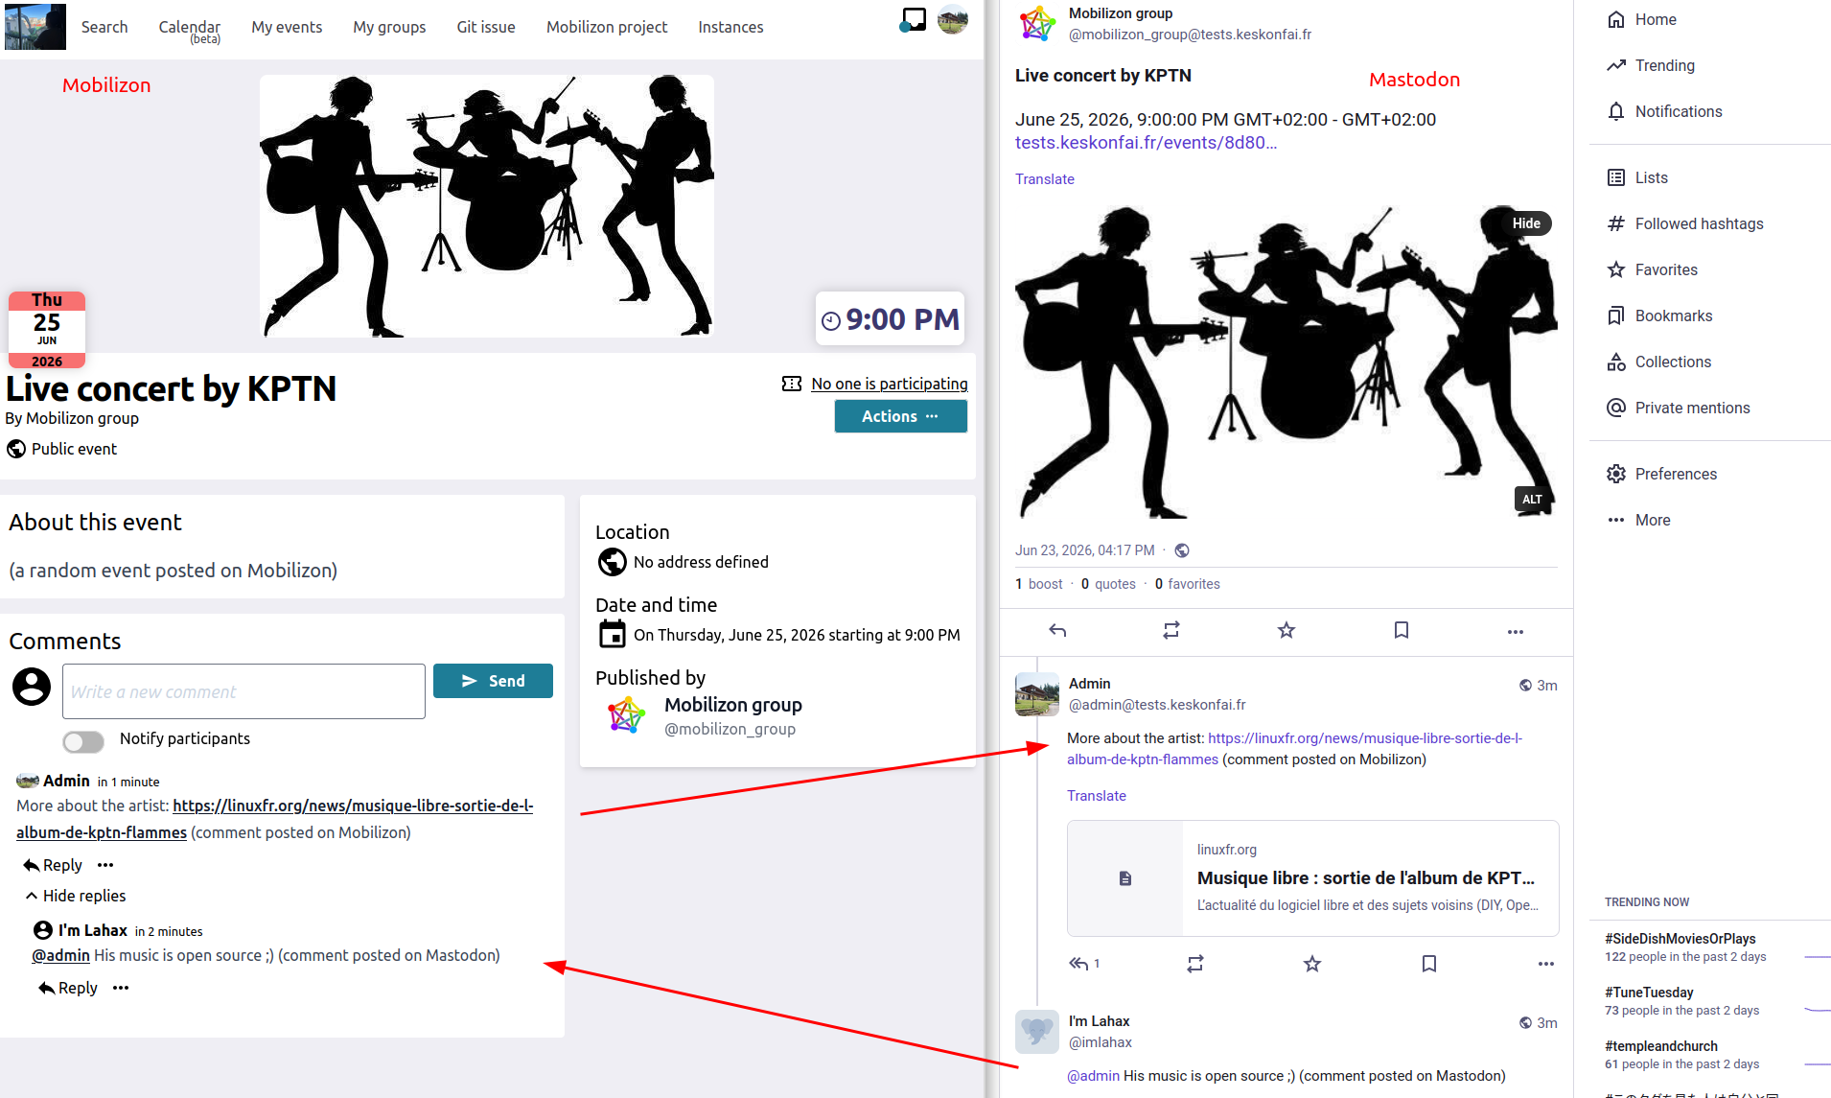Open more options on Admin's Mastodon comment
Image resolution: width=1831 pixels, height=1098 pixels.
(1546, 964)
